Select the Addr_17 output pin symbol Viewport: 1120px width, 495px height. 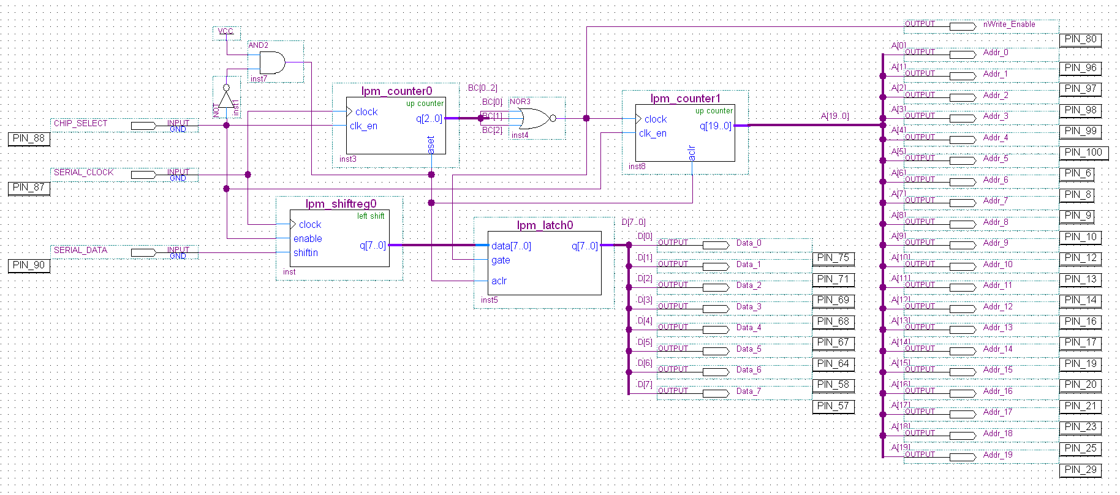963,414
